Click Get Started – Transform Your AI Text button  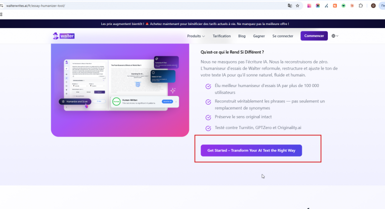251,150
